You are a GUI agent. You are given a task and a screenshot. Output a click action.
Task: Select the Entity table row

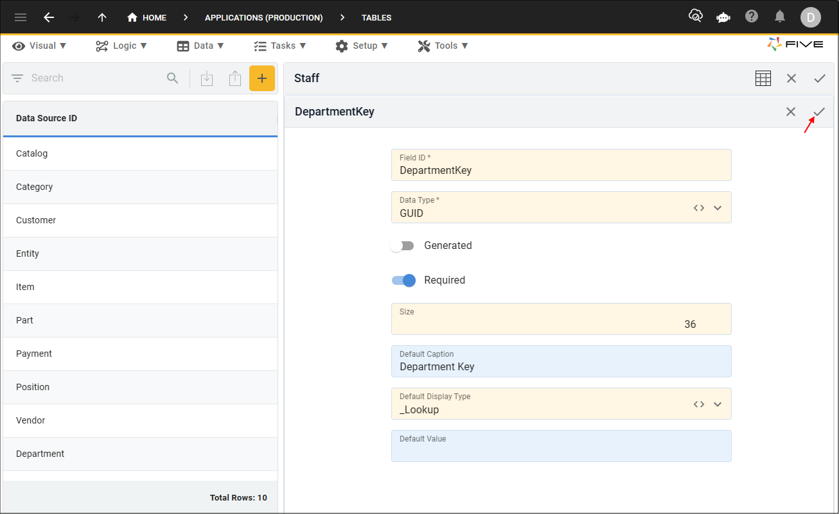point(140,253)
